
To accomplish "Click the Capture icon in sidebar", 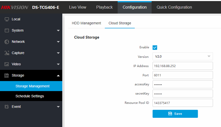I will [x=7, y=53].
